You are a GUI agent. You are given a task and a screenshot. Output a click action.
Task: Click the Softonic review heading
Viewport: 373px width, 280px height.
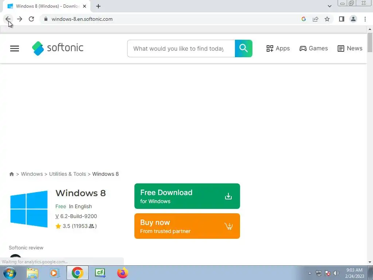click(26, 248)
